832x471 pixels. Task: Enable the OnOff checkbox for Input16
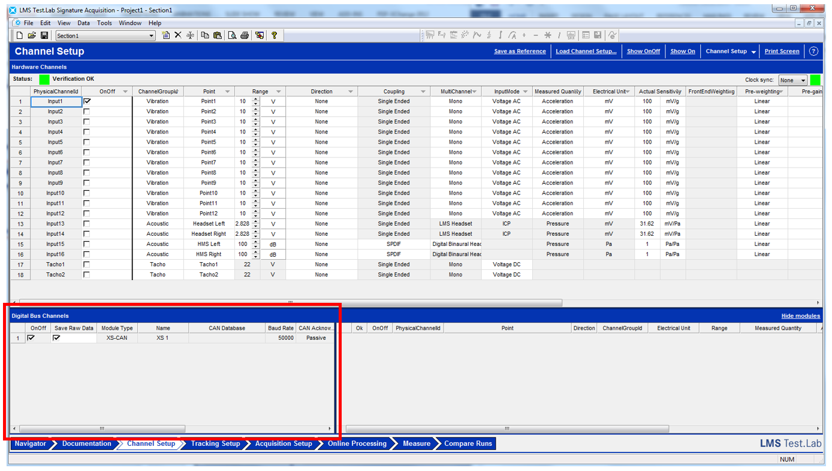(x=87, y=254)
